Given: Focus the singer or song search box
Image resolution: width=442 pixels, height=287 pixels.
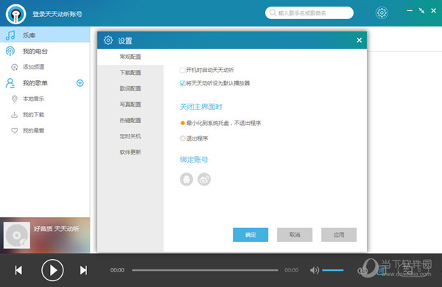Looking at the screenshot, I should 309,13.
